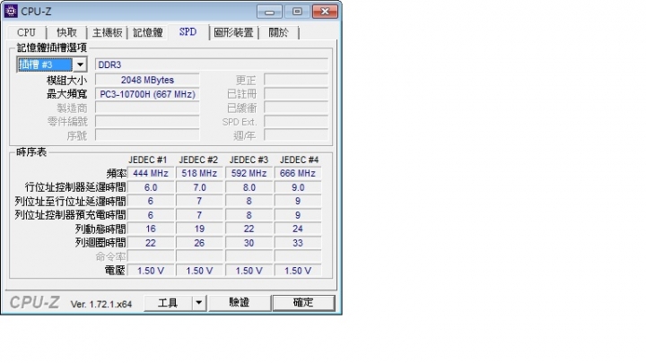Click the JEDEC #1 1.50 V voltage cell
646x363 pixels.
tap(151, 271)
